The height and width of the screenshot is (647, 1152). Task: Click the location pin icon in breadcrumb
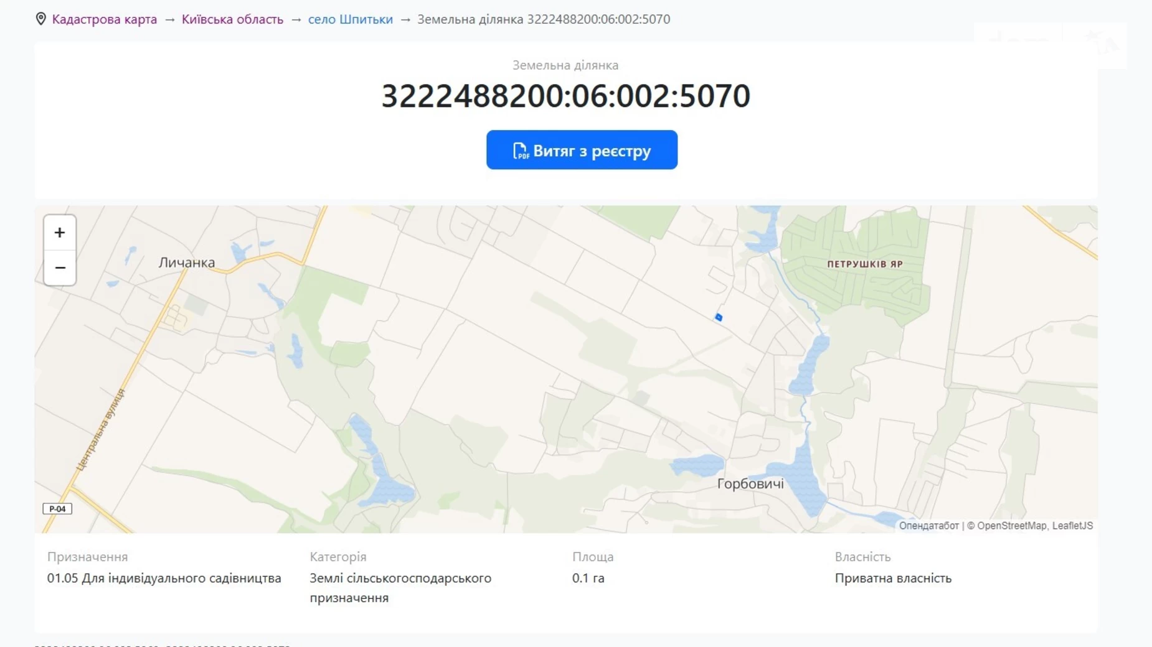(41, 19)
